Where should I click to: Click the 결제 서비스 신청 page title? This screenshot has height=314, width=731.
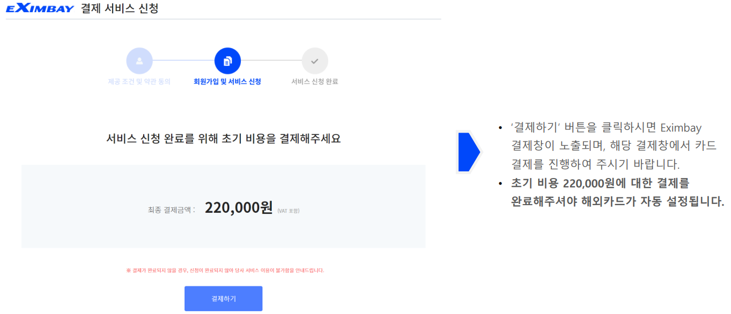(119, 8)
